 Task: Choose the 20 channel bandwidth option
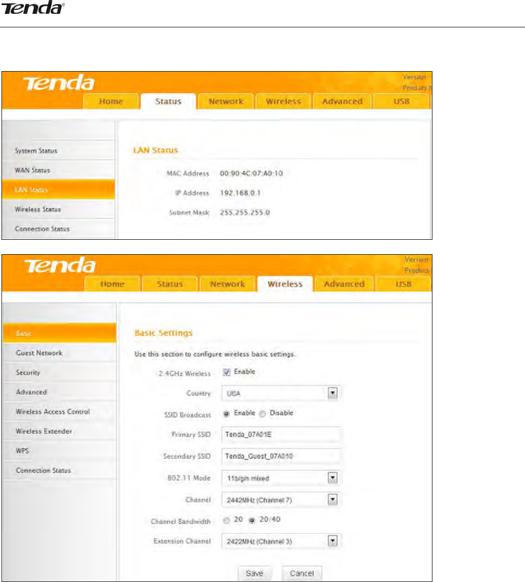point(226,520)
